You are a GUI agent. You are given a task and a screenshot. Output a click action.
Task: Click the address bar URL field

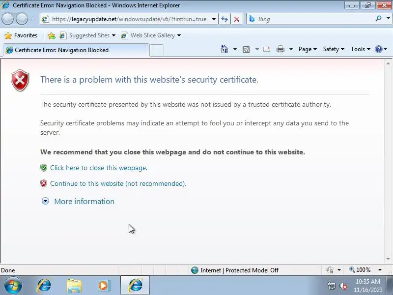(129, 19)
